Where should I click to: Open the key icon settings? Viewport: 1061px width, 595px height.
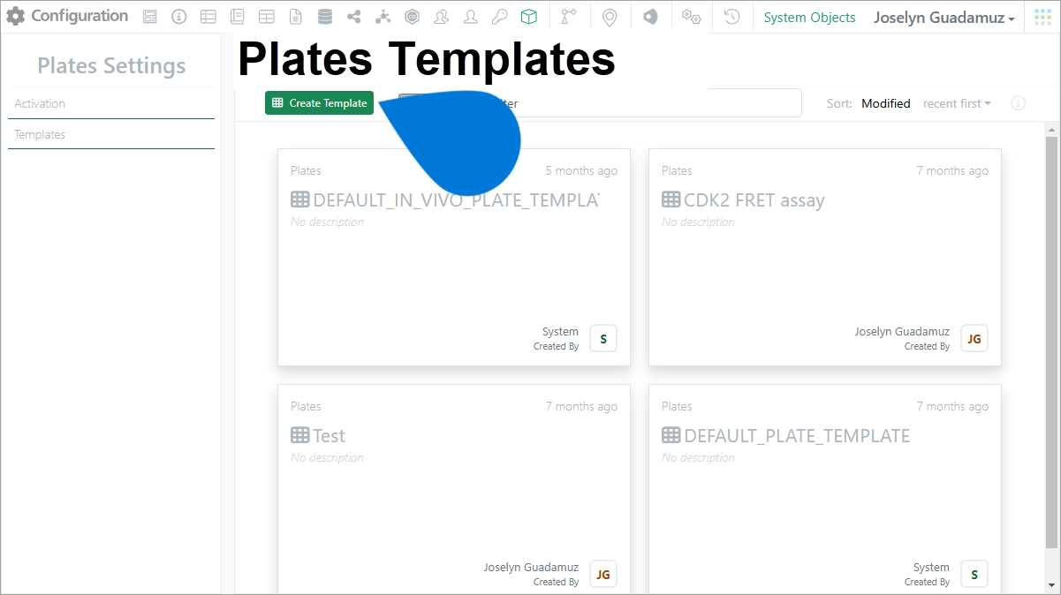click(500, 17)
